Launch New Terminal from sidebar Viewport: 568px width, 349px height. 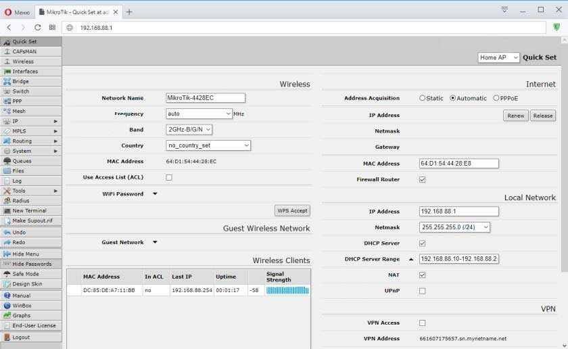[x=29, y=210]
